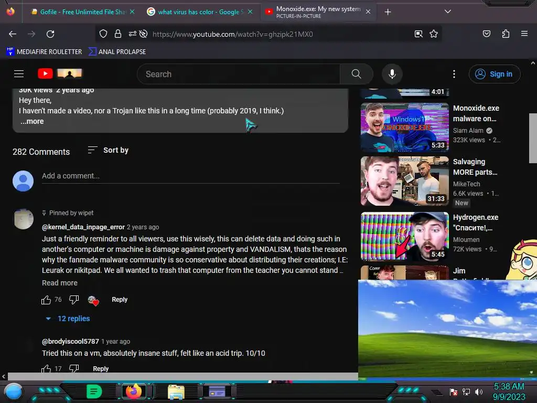Click the autoplay blocked icon in address bar
This screenshot has height=403, width=537.
[x=144, y=34]
